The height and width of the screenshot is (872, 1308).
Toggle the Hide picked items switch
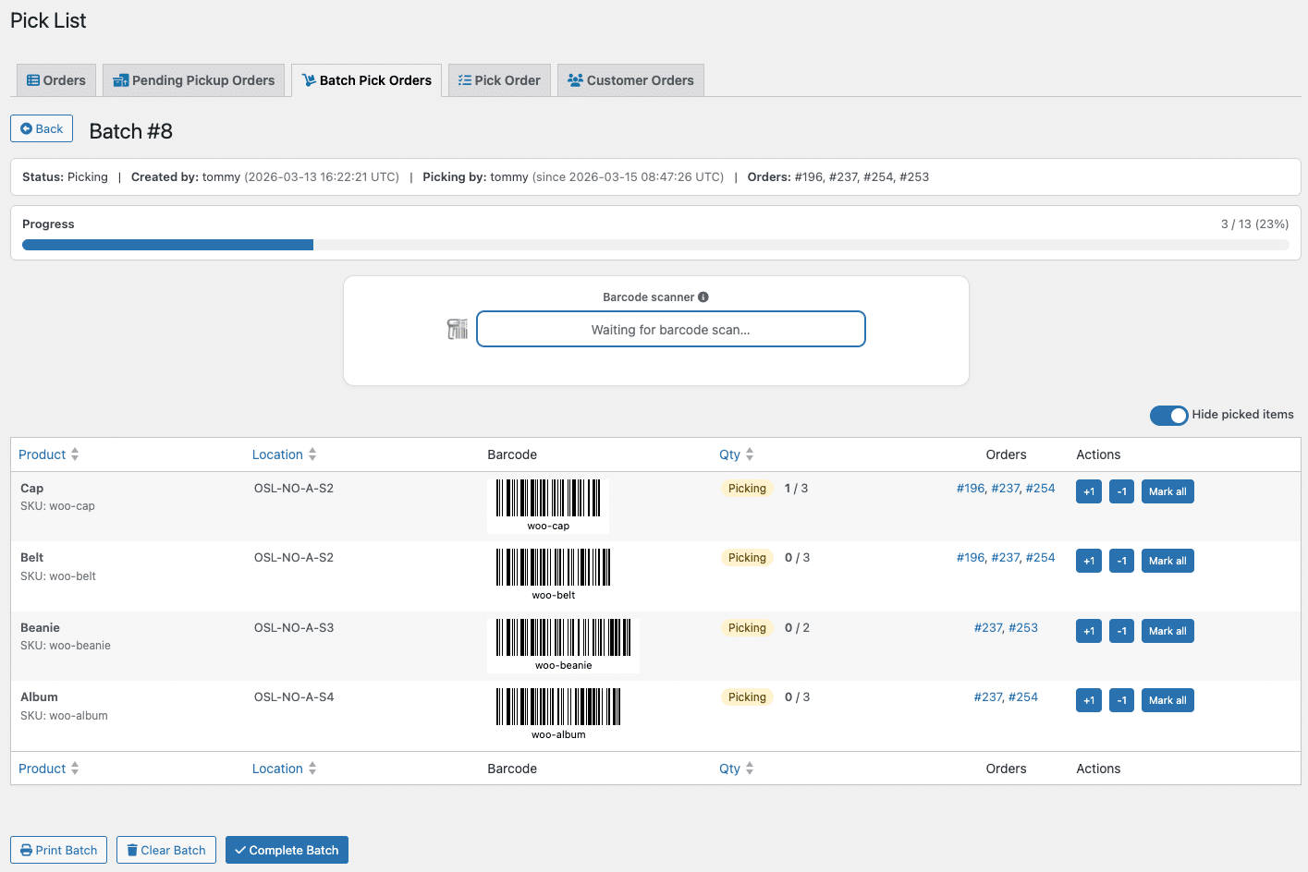(x=1168, y=416)
